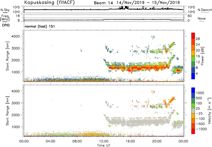
Task: Click the date range 14/Nov/2019 – 15/Nov/2019
Action: [x=148, y=3]
